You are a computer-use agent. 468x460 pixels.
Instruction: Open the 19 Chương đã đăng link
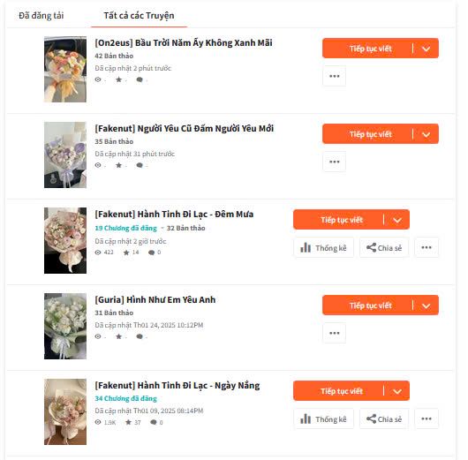(125, 228)
